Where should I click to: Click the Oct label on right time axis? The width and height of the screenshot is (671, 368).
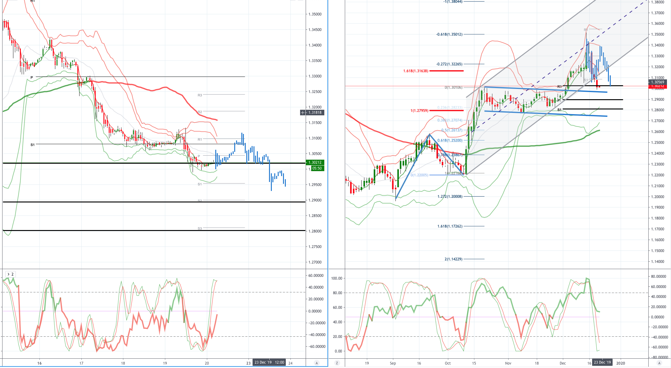[448, 363]
